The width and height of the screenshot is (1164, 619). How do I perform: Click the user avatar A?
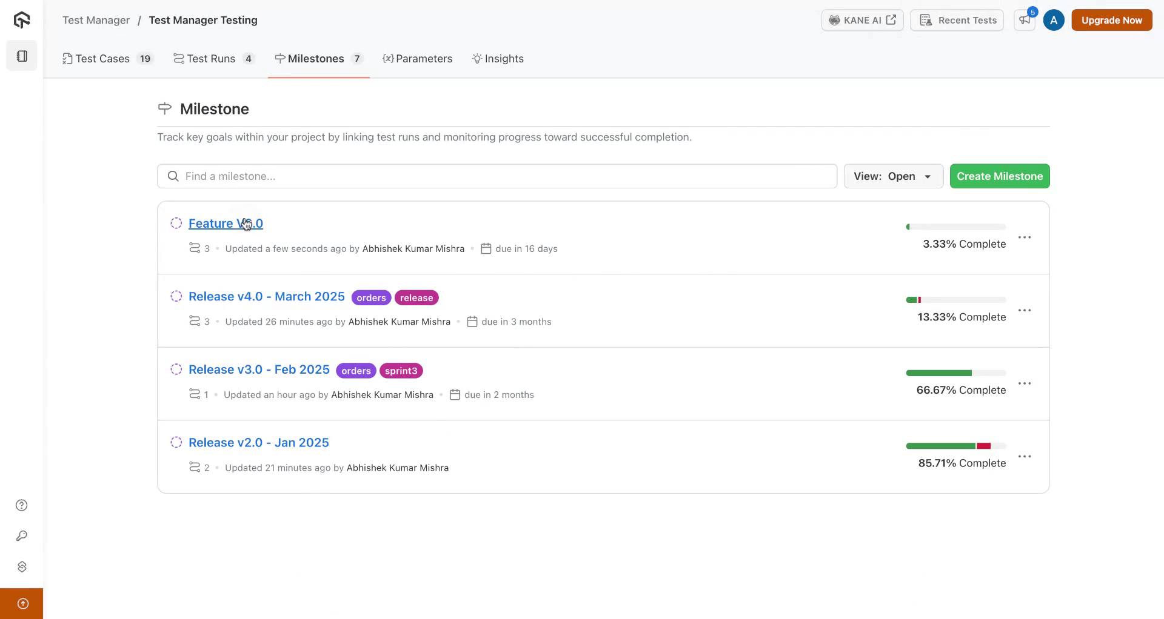[1054, 20]
